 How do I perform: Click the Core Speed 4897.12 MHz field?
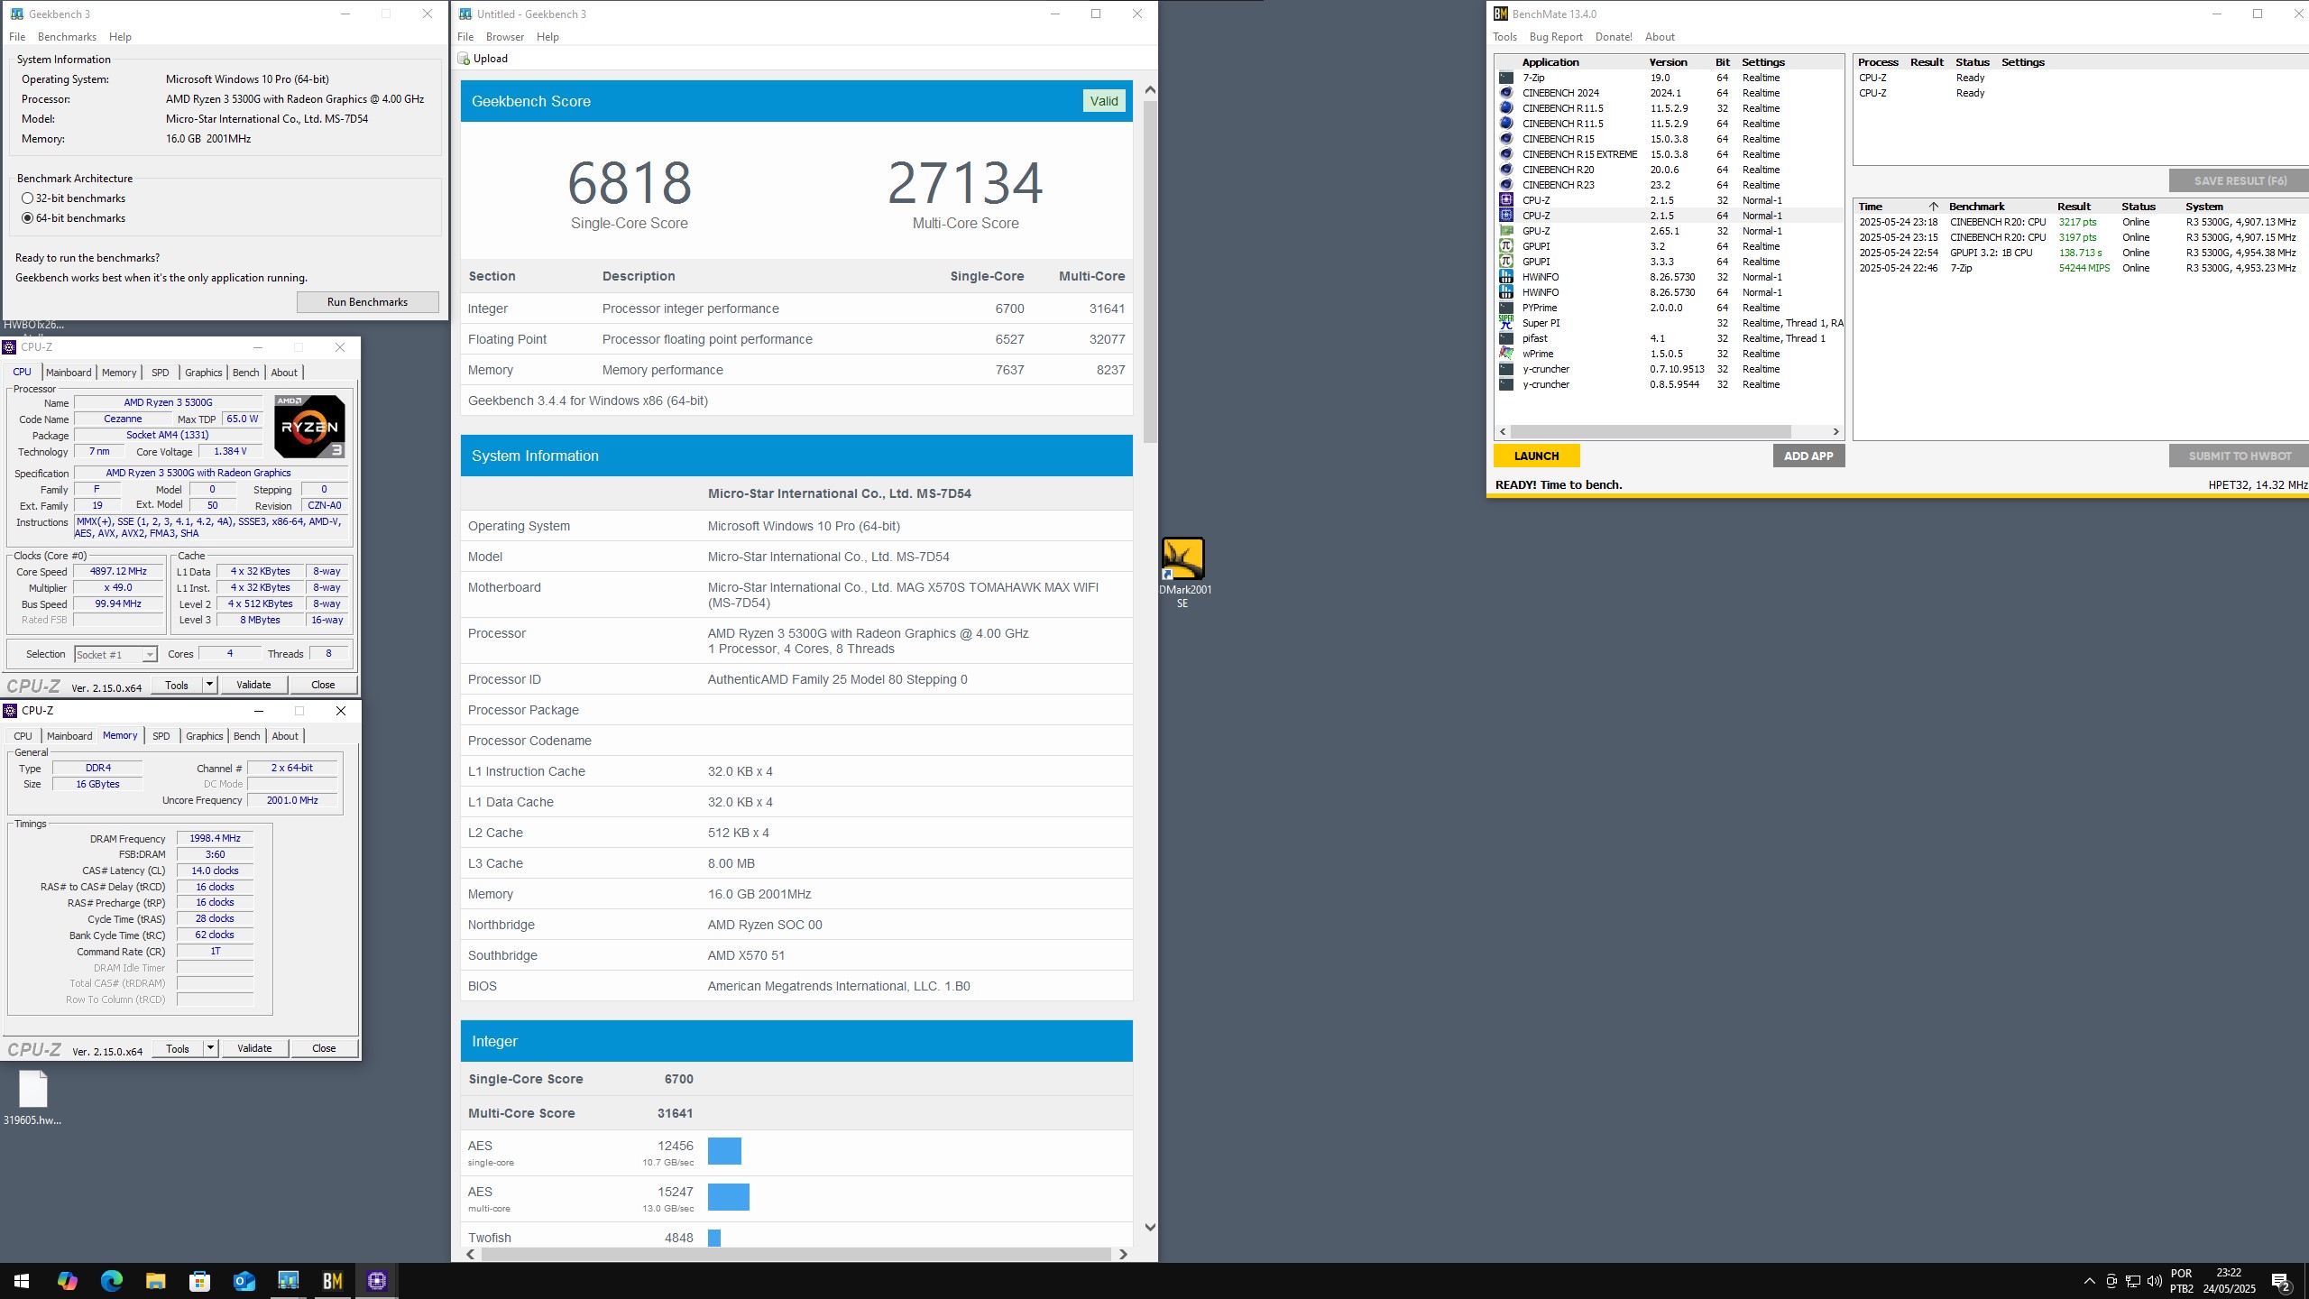tap(118, 571)
